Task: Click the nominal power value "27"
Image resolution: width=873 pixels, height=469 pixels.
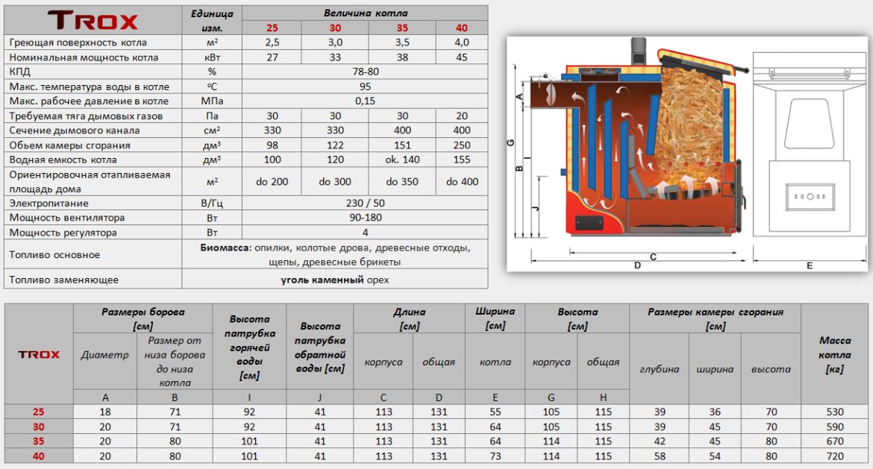Action: (272, 57)
